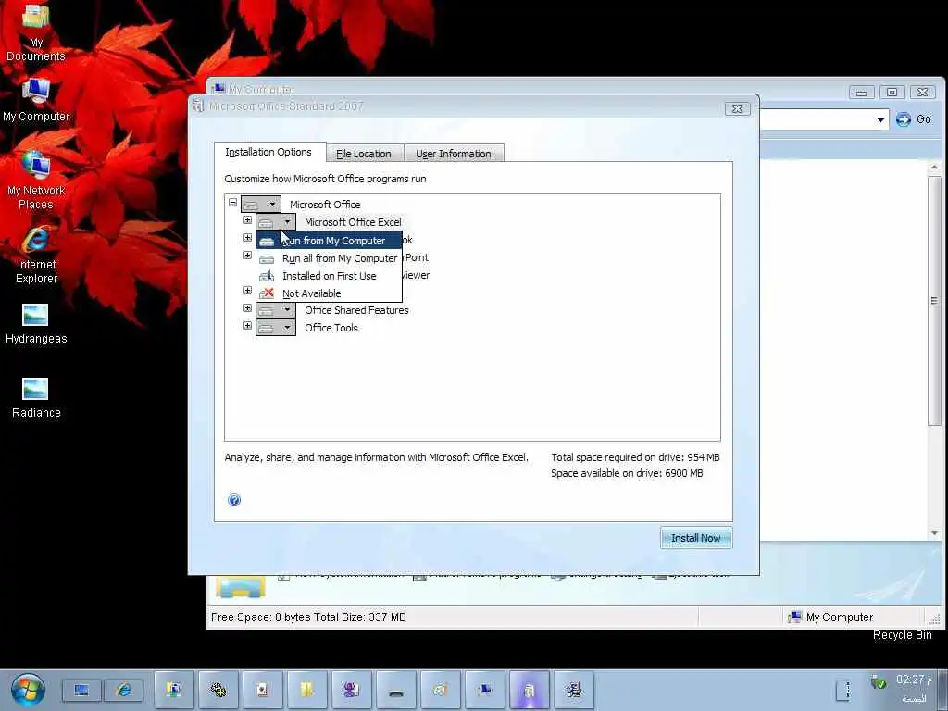Switch to the File Location tab

364,154
